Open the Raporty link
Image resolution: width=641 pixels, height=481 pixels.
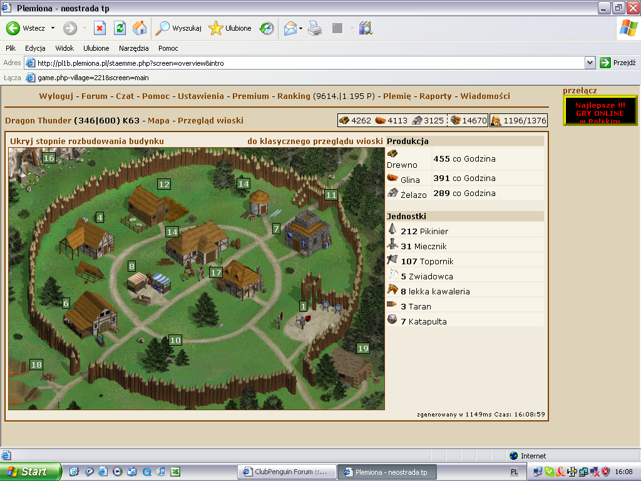436,96
